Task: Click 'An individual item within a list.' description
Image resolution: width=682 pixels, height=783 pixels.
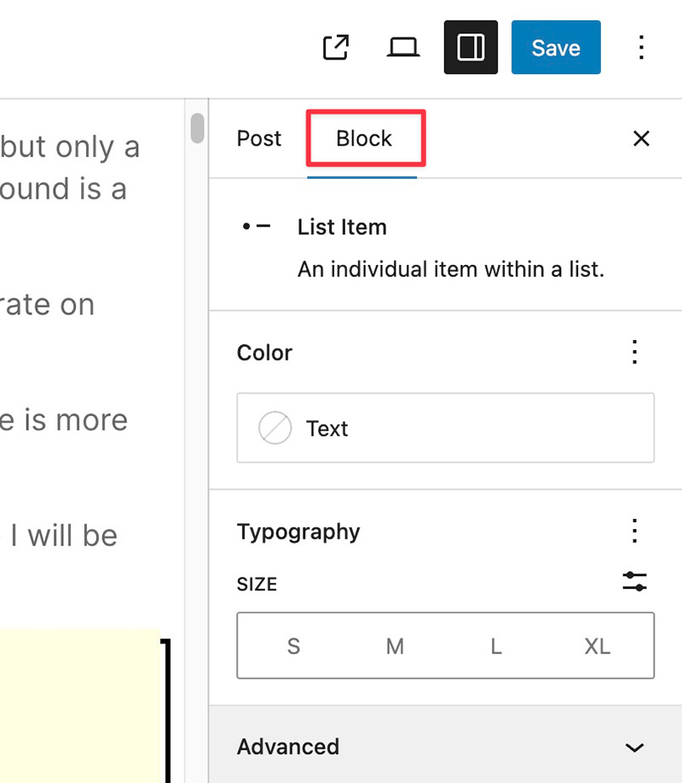Action: pos(451,269)
